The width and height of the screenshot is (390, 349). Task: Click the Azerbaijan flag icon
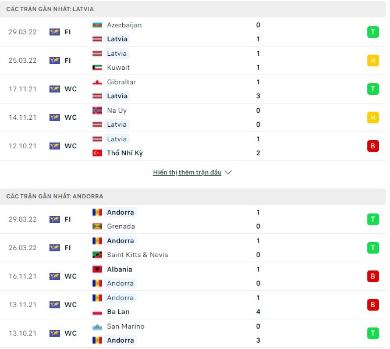[97, 25]
